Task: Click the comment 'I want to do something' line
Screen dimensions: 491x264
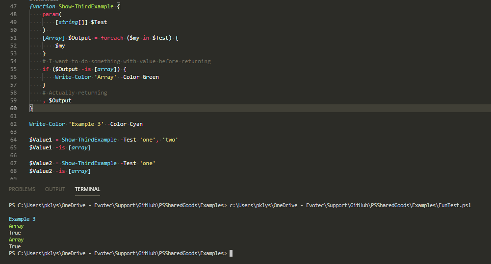Action: pos(127,61)
